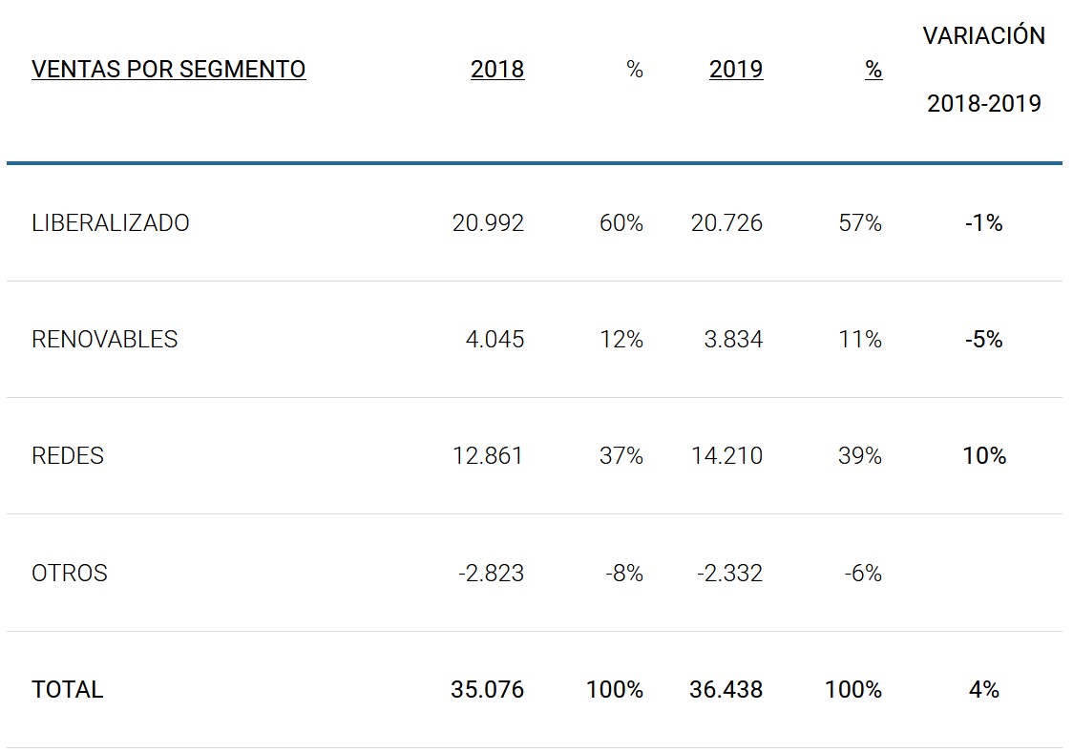This screenshot has height=753, width=1073.
Task: Click the -5% variation for Renovables
Action: tap(983, 340)
